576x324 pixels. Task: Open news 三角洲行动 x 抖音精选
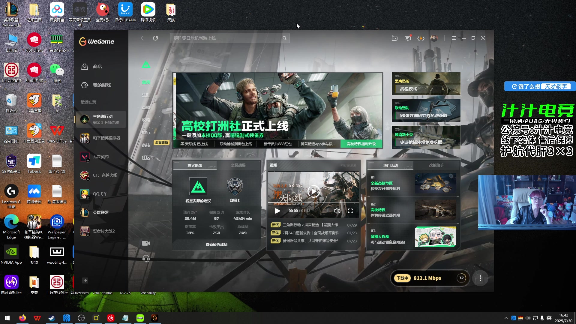(313, 225)
